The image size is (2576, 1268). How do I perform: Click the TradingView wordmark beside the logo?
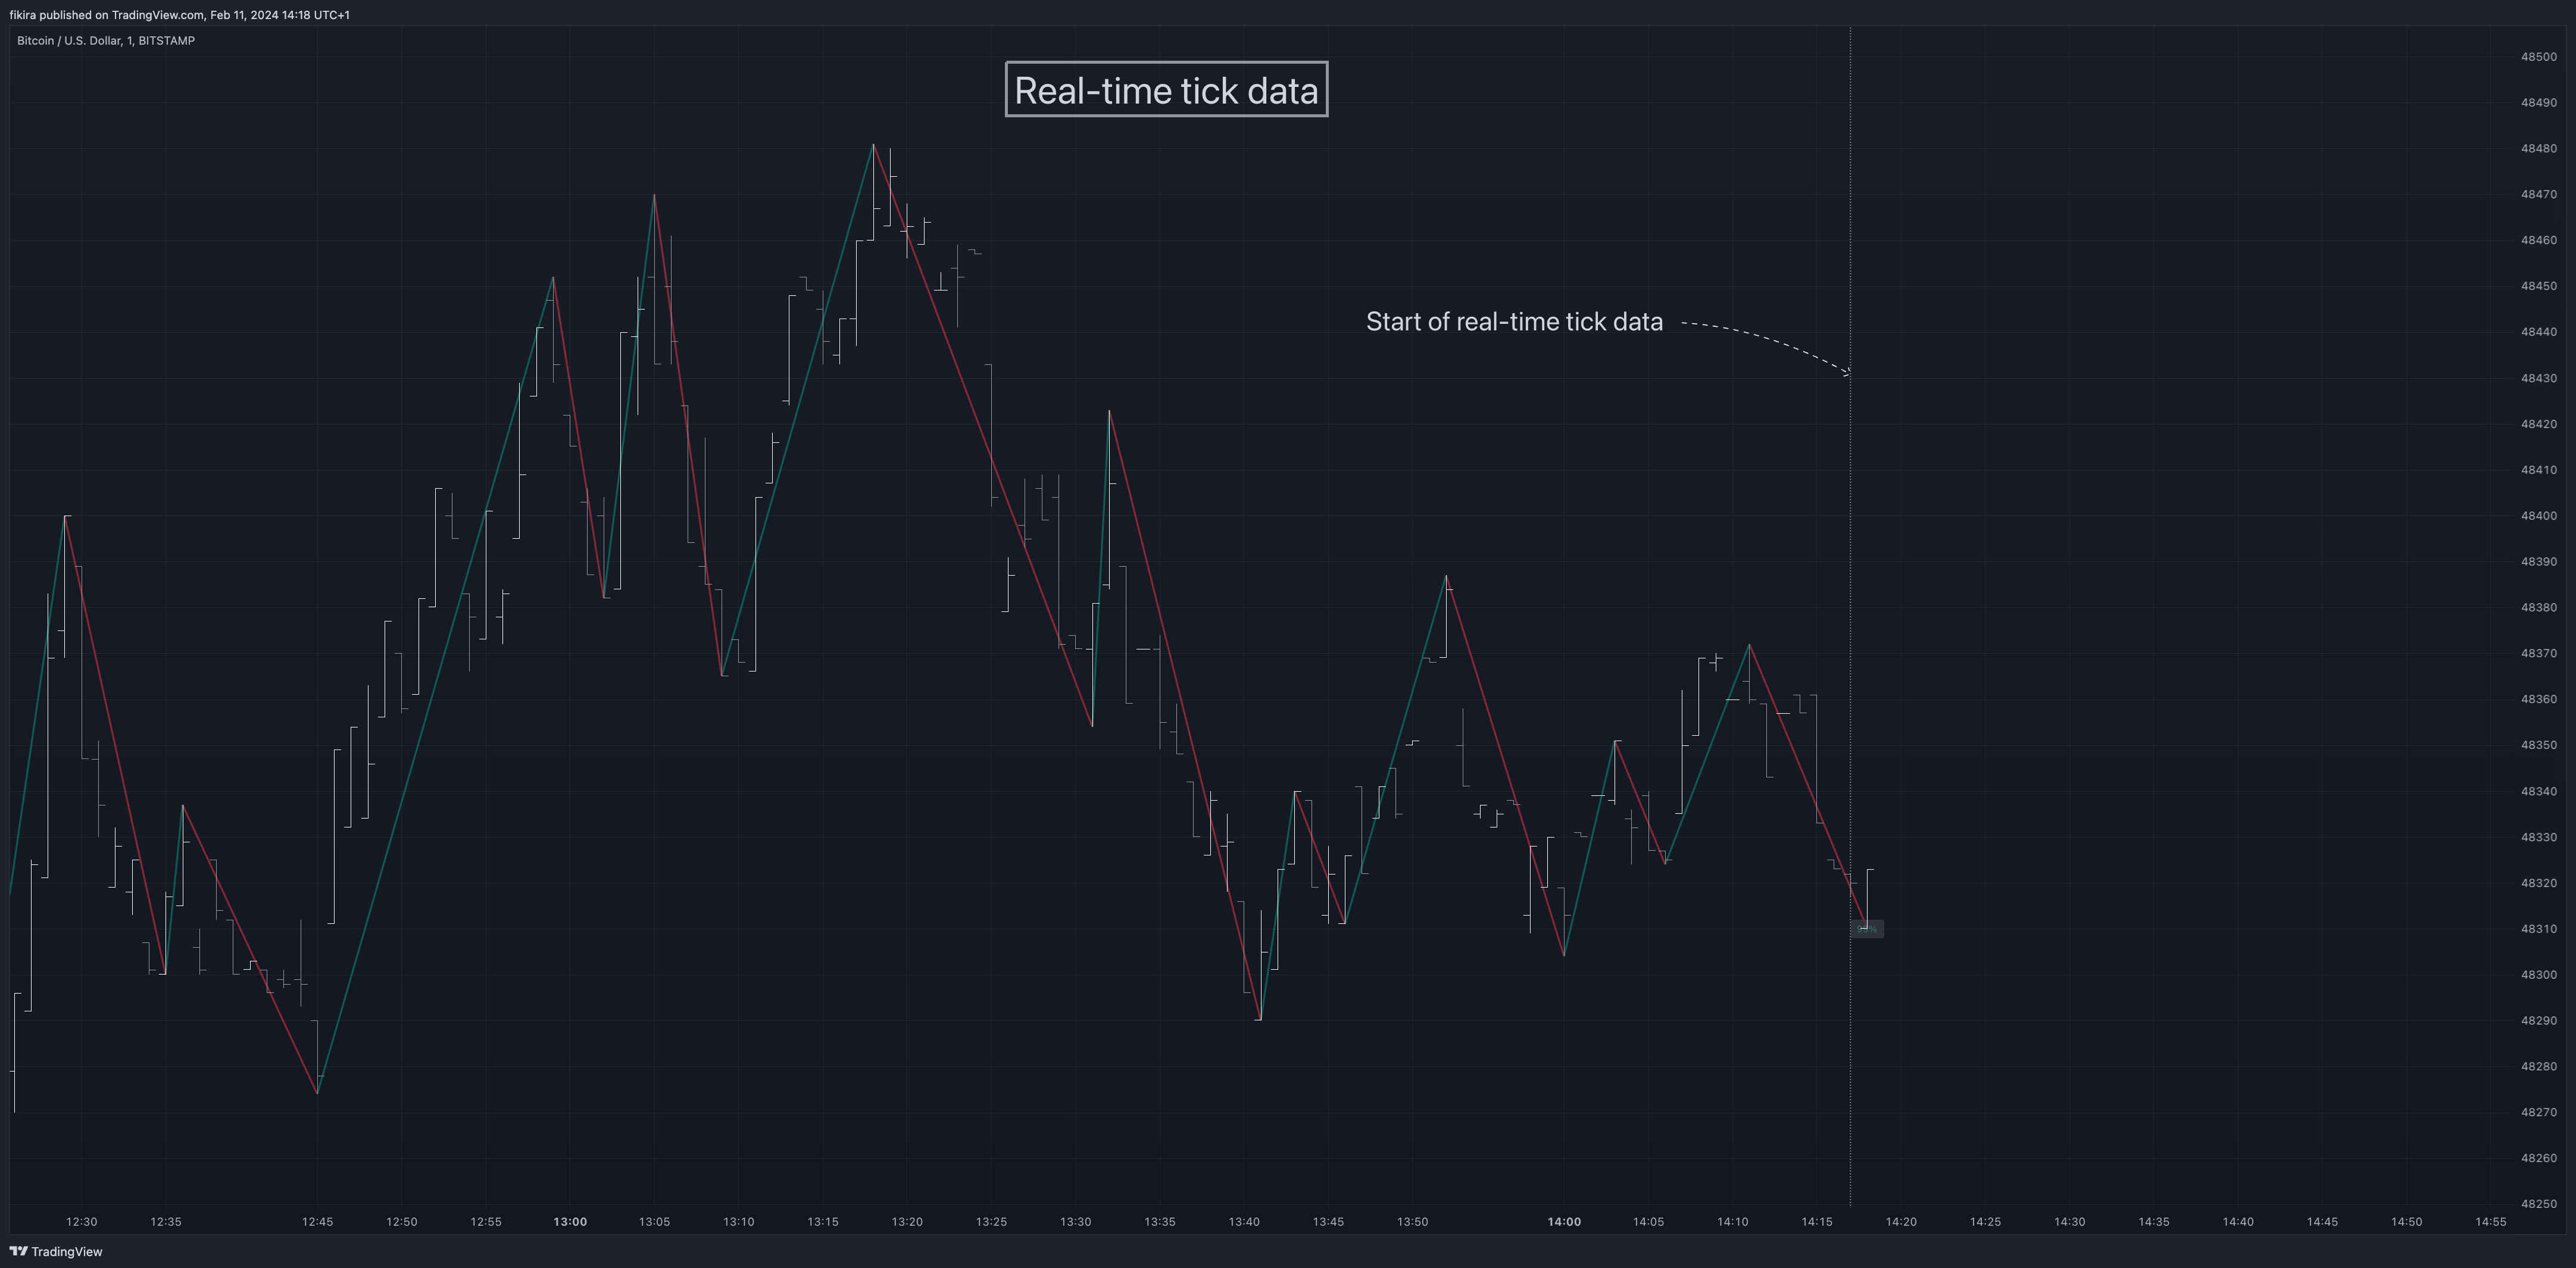(x=67, y=1251)
